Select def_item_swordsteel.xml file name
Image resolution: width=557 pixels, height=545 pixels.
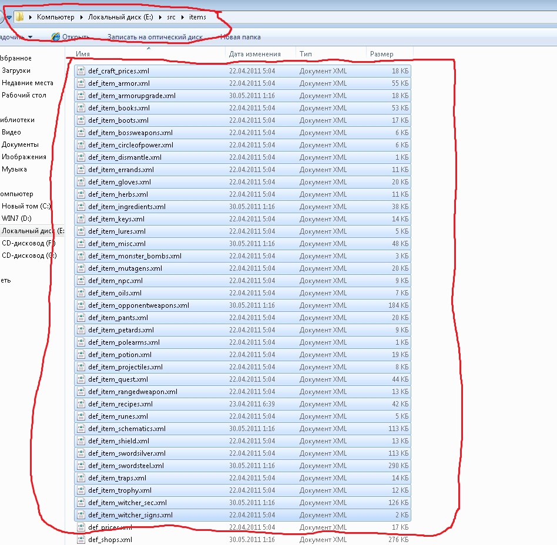[126, 466]
